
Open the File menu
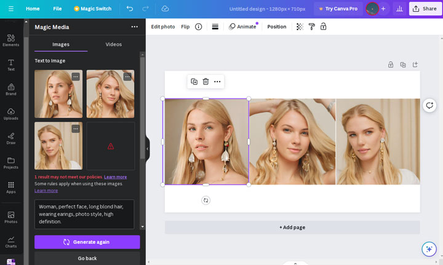pos(57,9)
